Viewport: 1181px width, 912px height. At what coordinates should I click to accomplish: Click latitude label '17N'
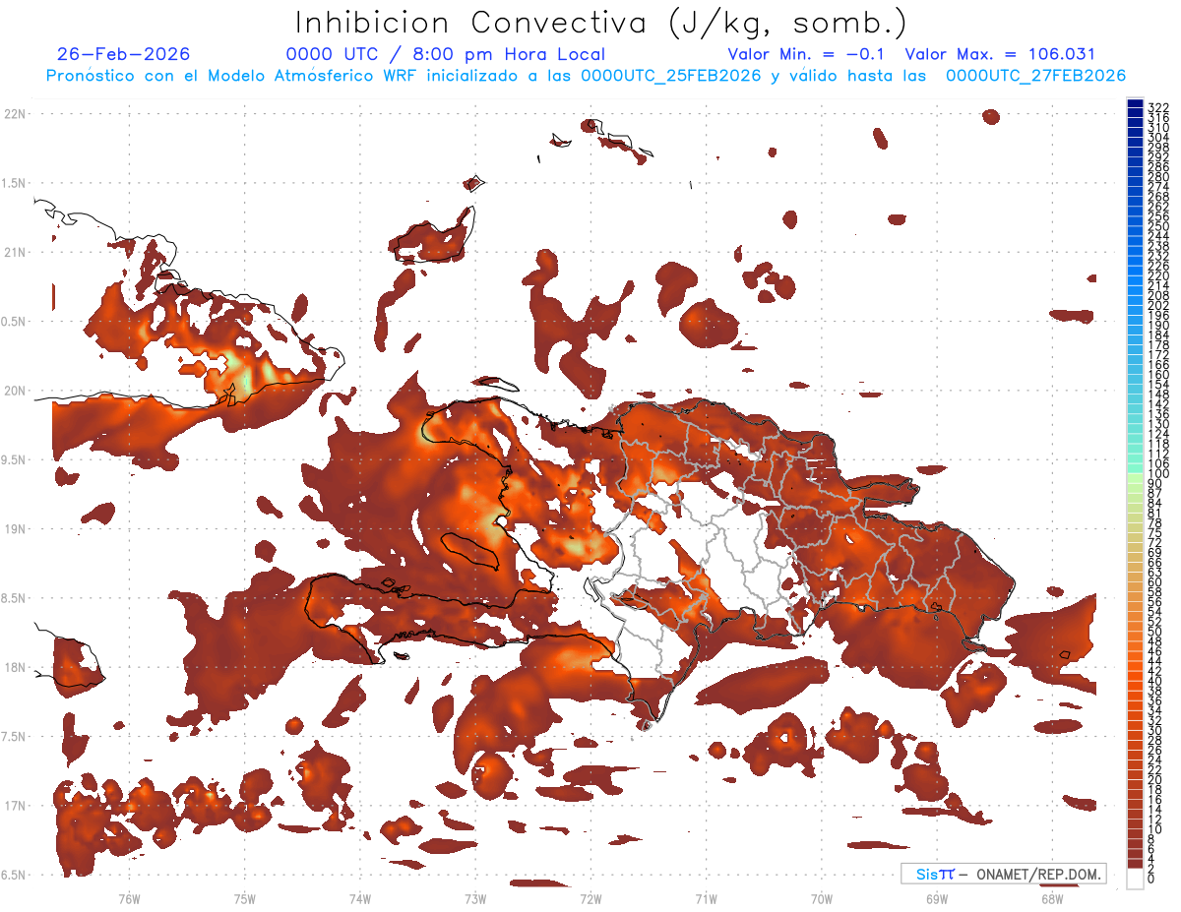pyautogui.click(x=15, y=806)
